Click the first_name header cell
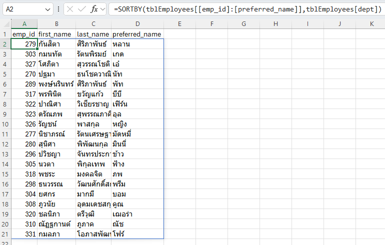Image resolution: width=385 pixels, height=245 pixels. point(56,34)
